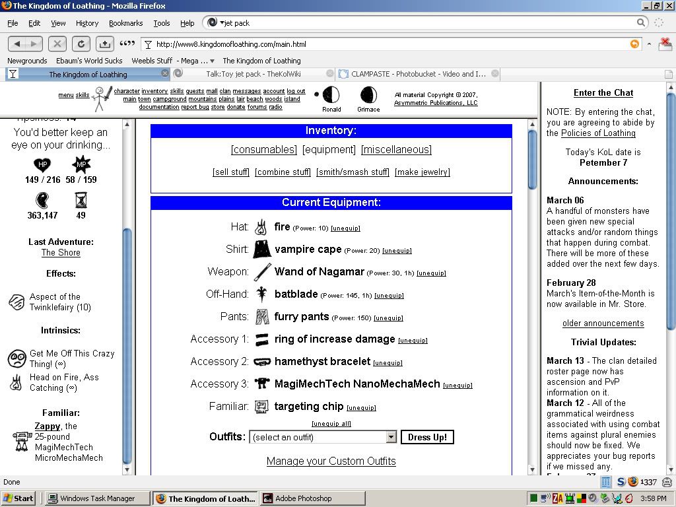This screenshot has width=676, height=507.
Task: Click the older announcements link
Action: (x=603, y=323)
